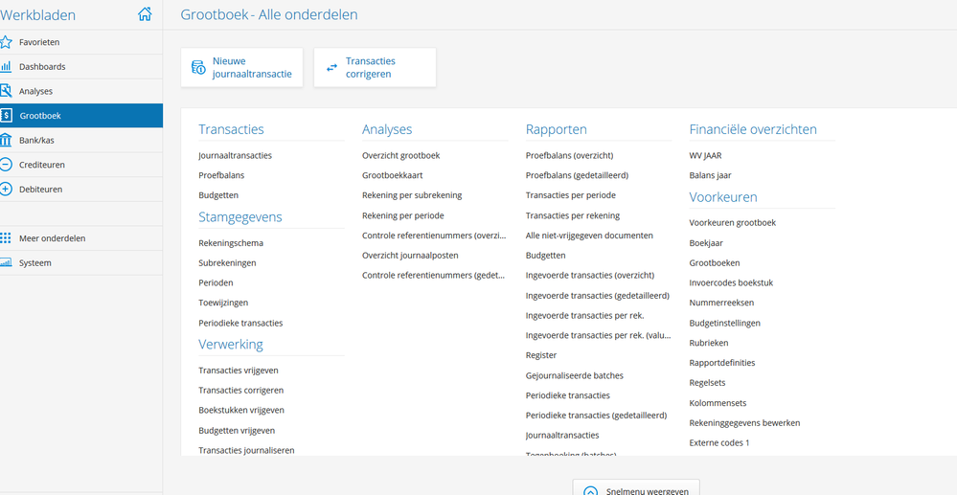957x495 pixels.
Task: Click the Bank/kas building icon
Action: 7,140
